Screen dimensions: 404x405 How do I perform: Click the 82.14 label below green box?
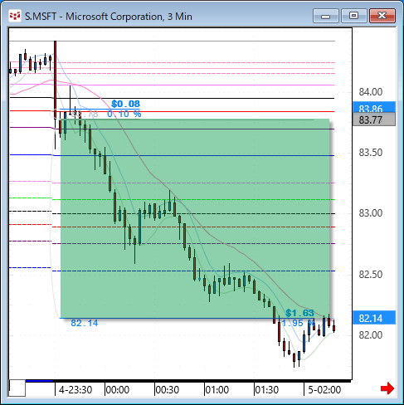[x=85, y=323]
